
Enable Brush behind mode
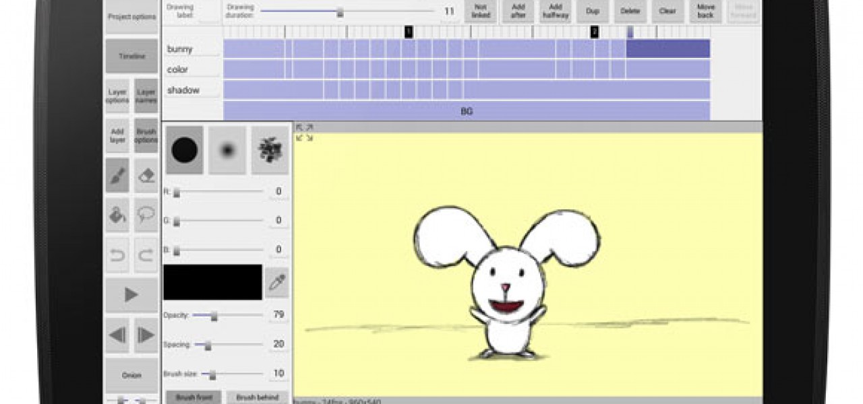pyautogui.click(x=258, y=397)
